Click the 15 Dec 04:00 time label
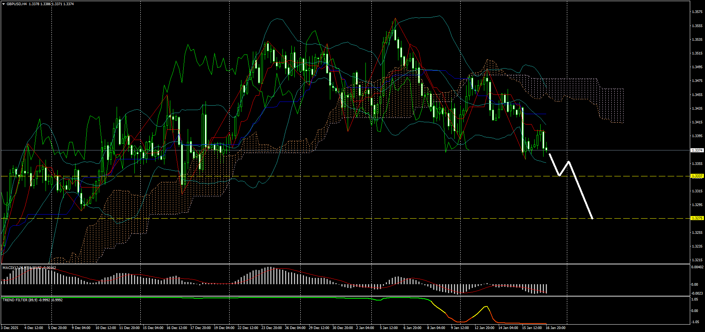The width and height of the screenshot is (705, 332). pos(153,328)
